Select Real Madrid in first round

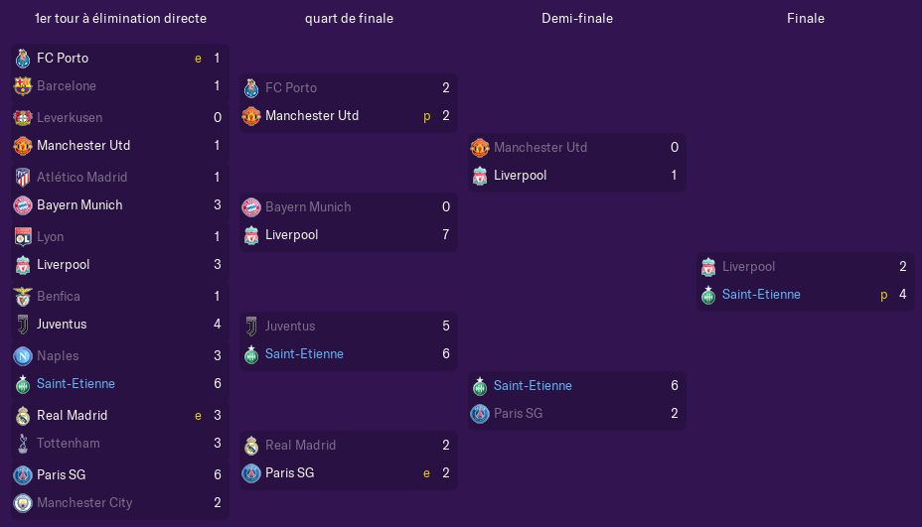72,416
